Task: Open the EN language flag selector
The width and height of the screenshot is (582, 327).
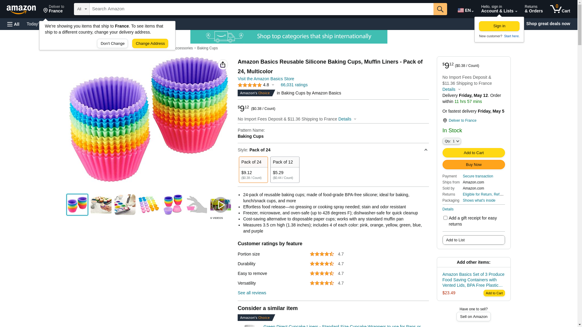Action: pos(465,10)
